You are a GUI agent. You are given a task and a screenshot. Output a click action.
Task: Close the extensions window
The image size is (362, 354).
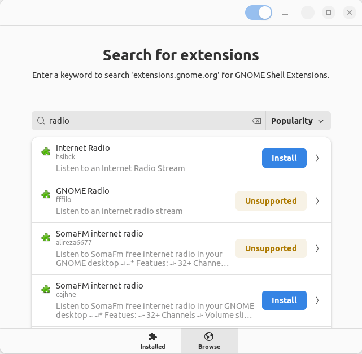pos(350,12)
